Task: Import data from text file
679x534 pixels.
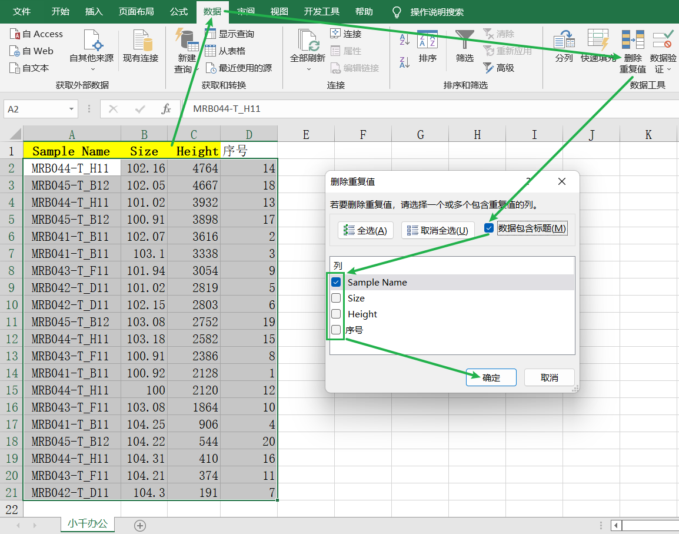Action: [29, 68]
